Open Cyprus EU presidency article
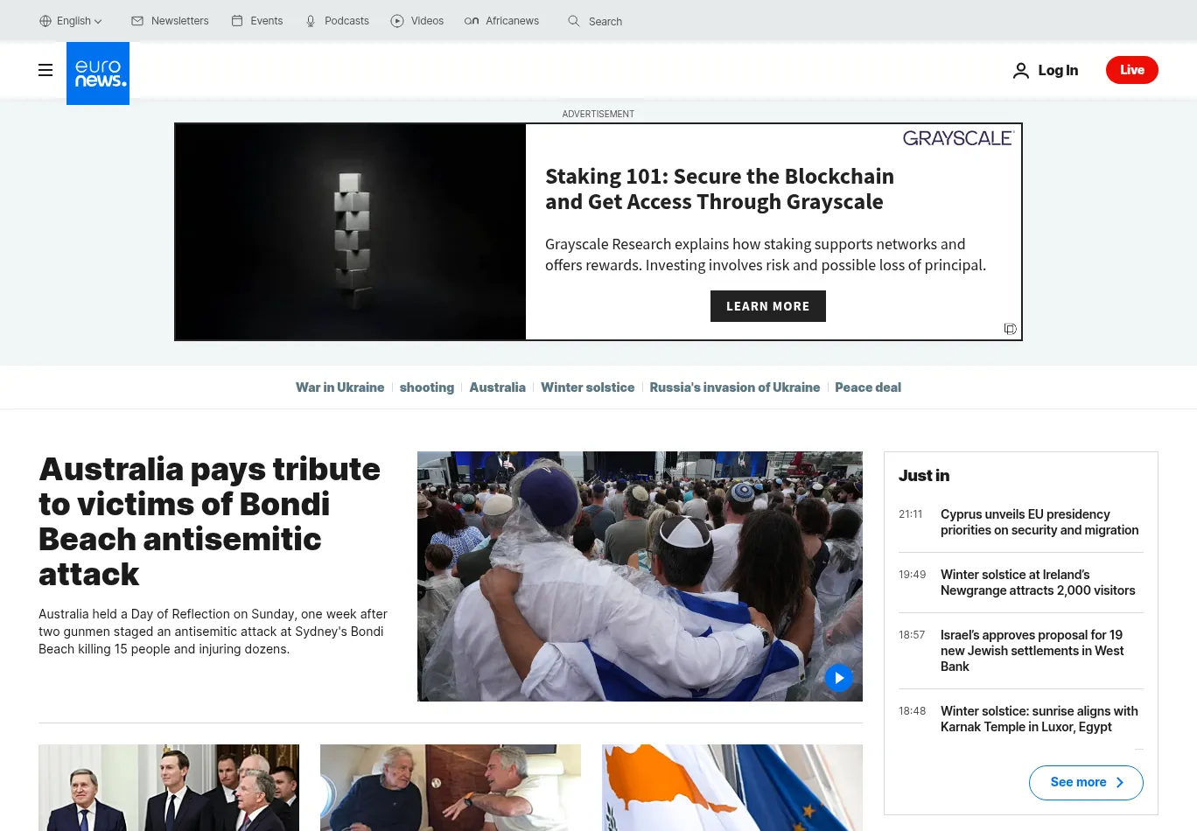Image resolution: width=1197 pixels, height=831 pixels. click(x=1039, y=522)
